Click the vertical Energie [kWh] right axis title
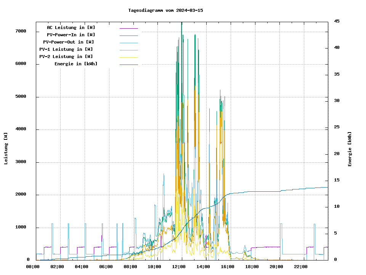Screen dimensions: 366x275 click(350, 149)
